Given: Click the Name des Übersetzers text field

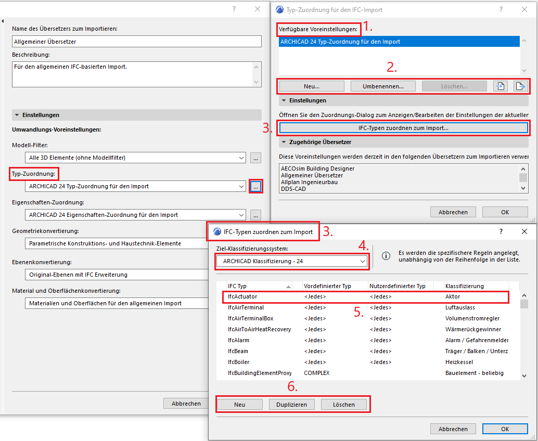Looking at the screenshot, I should (x=136, y=42).
